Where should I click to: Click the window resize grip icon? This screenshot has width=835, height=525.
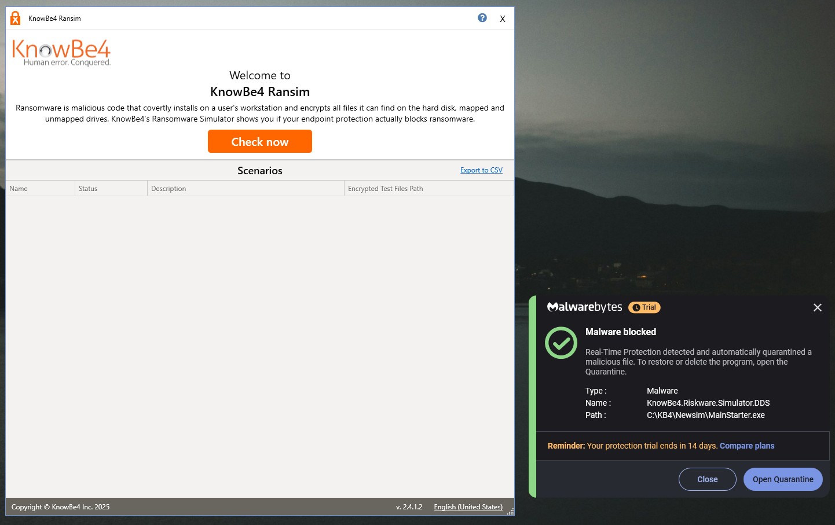(x=510, y=512)
